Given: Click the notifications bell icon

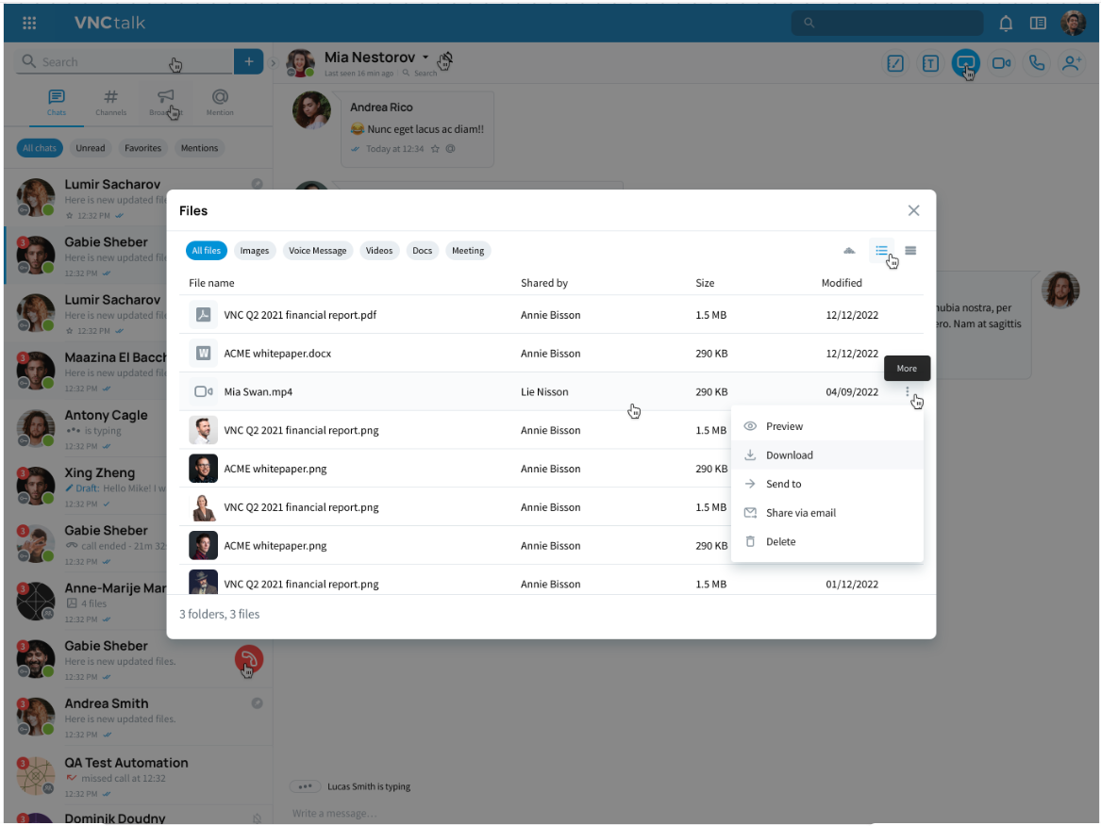Looking at the screenshot, I should pyautogui.click(x=1007, y=24).
